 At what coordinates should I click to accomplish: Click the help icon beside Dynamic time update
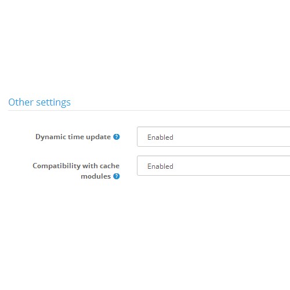tap(117, 137)
